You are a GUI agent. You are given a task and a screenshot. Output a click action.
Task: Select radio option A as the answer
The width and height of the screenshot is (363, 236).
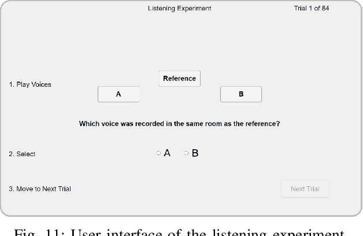[x=158, y=153]
